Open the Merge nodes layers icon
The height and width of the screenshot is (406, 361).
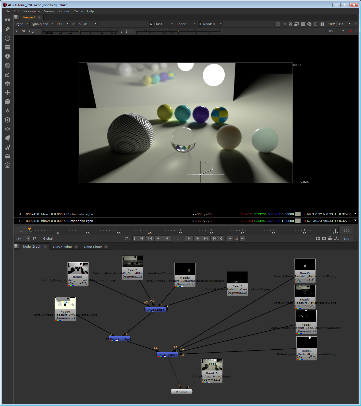[7, 84]
